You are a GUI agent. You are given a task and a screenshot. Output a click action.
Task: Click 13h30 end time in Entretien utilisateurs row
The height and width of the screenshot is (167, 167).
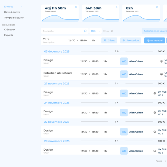[x=95, y=74]
